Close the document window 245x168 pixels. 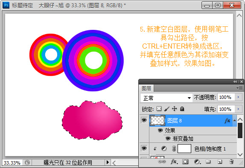pos(232,5)
